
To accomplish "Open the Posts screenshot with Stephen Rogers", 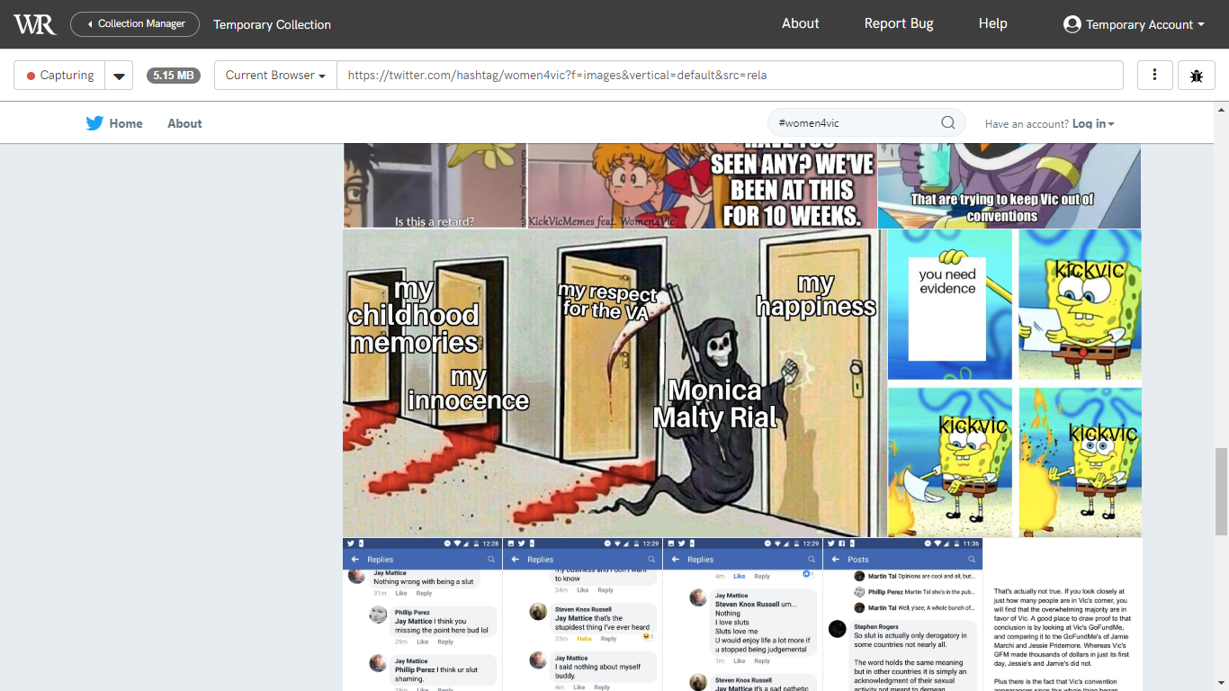I will click(902, 615).
